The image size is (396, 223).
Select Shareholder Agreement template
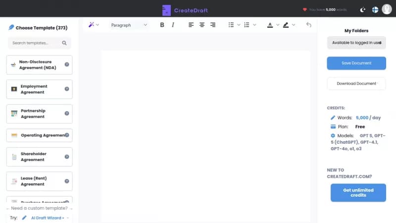point(40,157)
